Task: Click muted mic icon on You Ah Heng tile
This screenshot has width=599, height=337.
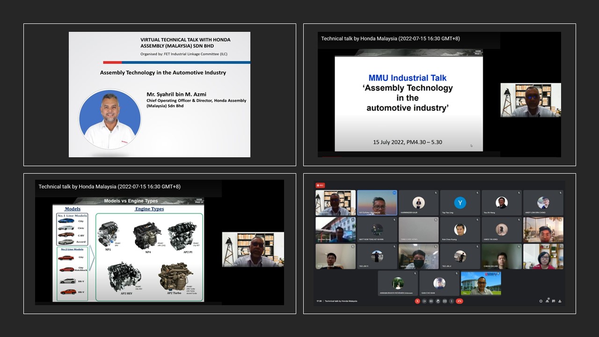Action: click(519, 192)
